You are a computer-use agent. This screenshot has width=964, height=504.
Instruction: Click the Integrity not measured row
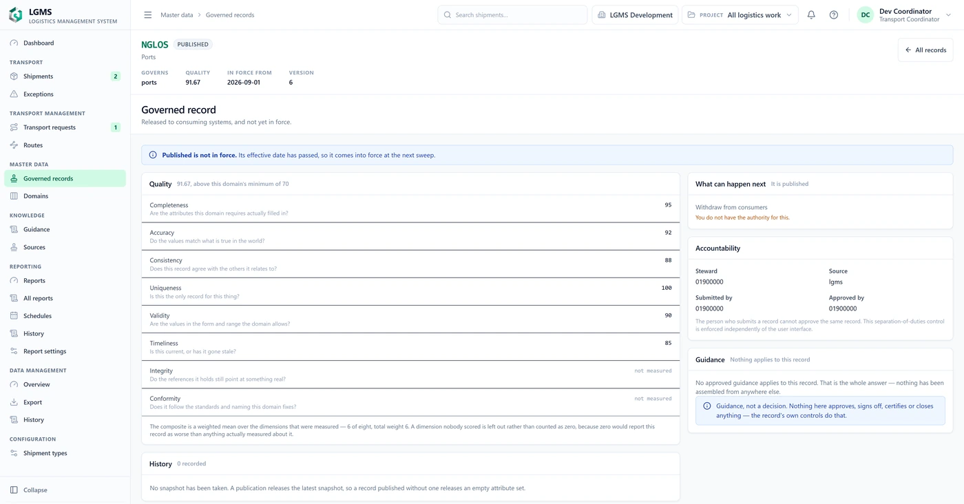tap(410, 374)
